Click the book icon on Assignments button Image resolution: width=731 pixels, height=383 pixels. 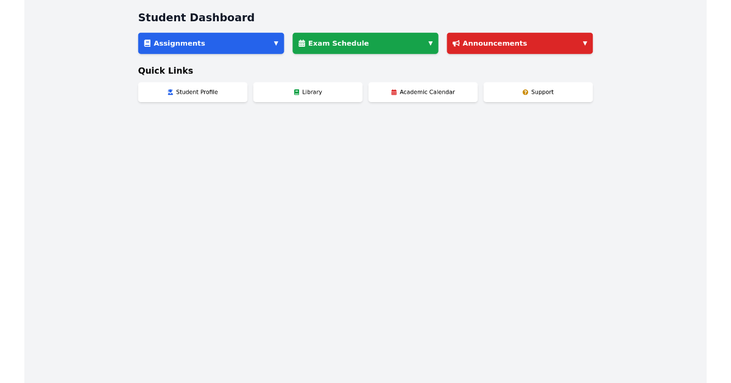tap(147, 43)
